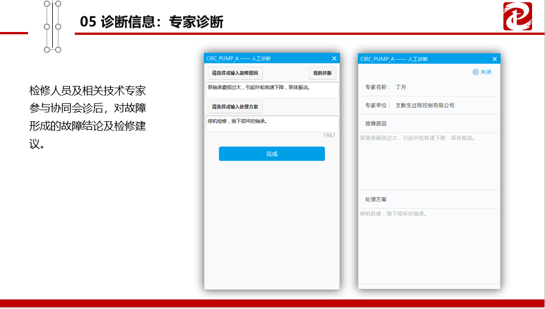
Task: Click the bottom-right selection handle circle
Action: (x=58, y=49)
